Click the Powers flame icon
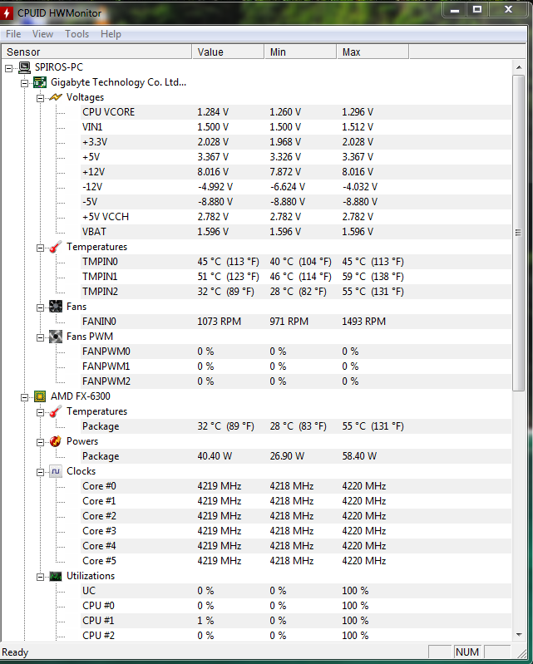Viewport: 533px width, 664px height. [x=56, y=441]
